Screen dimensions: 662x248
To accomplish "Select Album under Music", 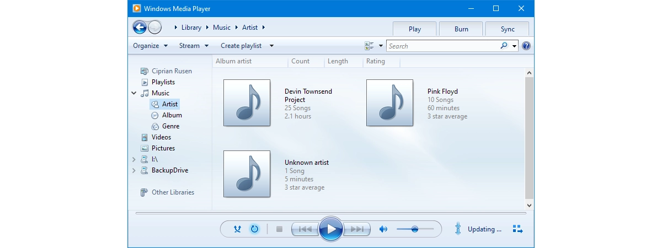I will [167, 115].
